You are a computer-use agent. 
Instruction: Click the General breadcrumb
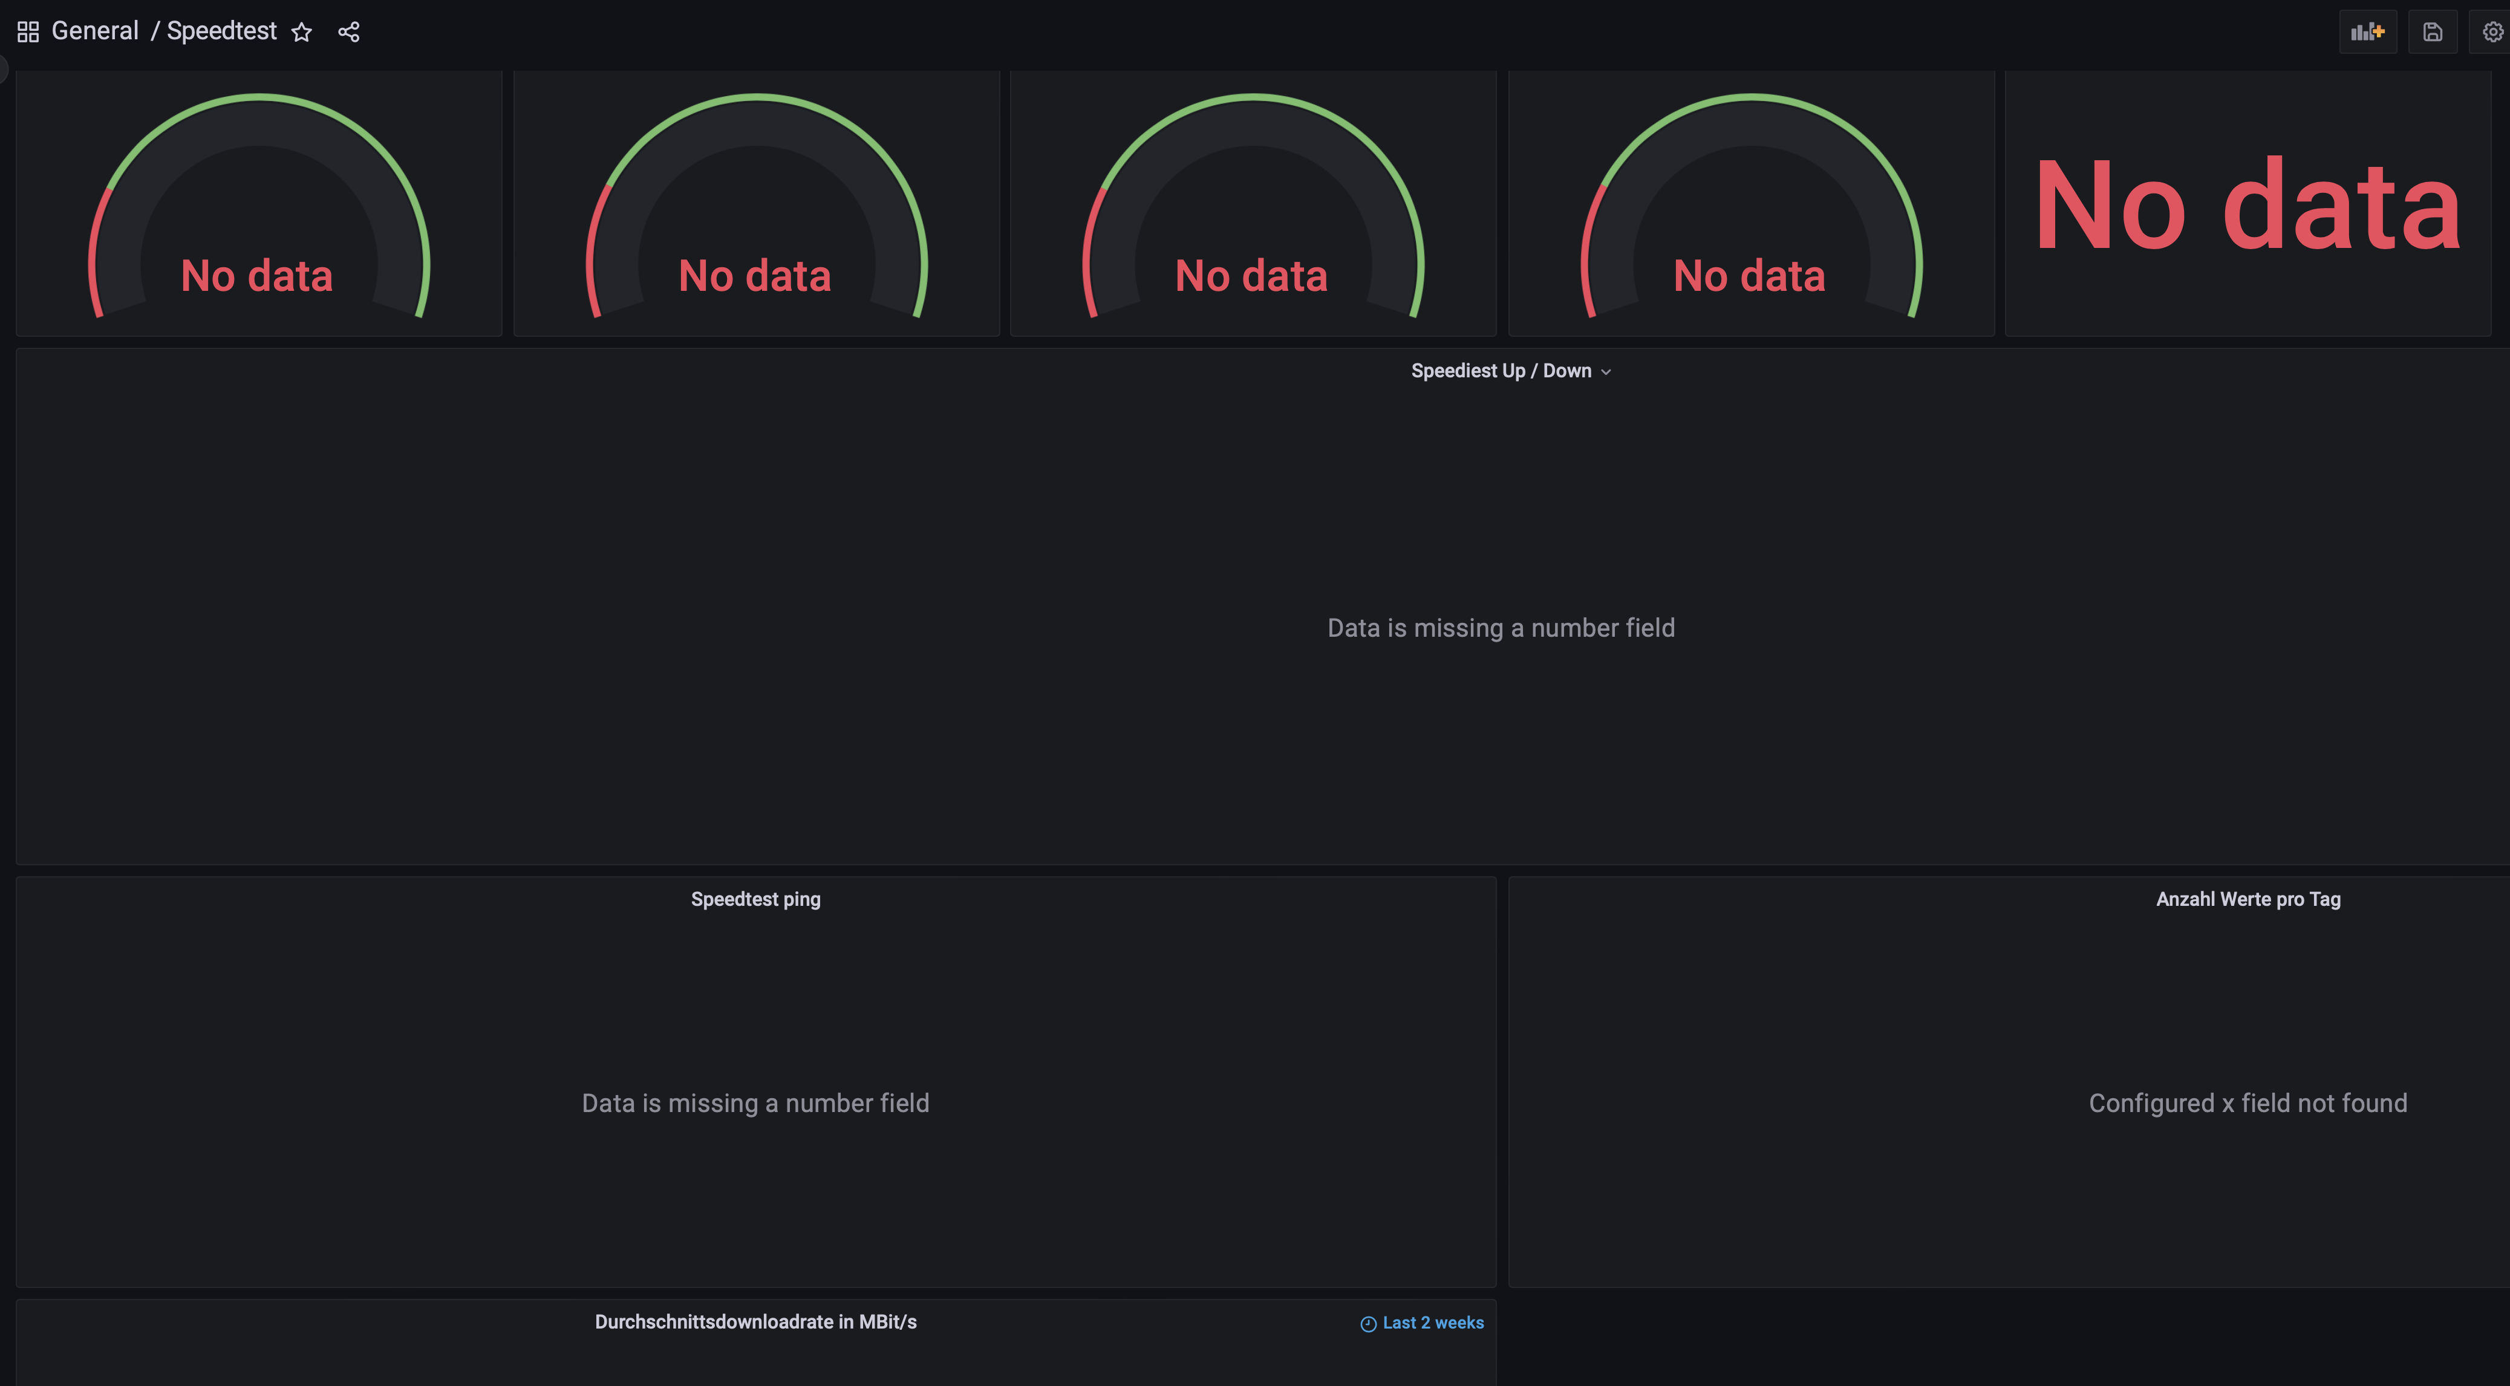pos(94,30)
